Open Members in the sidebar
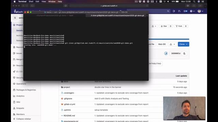This screenshot has height=122, width=218. 20,114
